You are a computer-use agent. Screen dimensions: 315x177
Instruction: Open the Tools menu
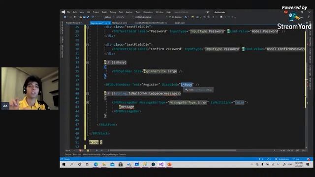[x=138, y=12]
